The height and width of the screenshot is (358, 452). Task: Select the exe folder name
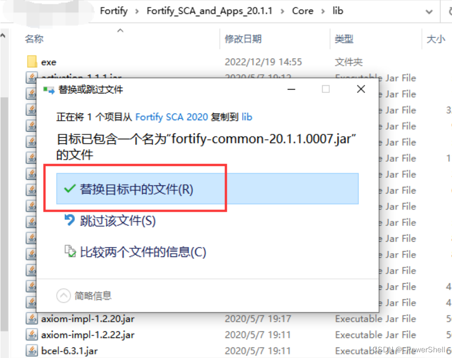point(49,62)
